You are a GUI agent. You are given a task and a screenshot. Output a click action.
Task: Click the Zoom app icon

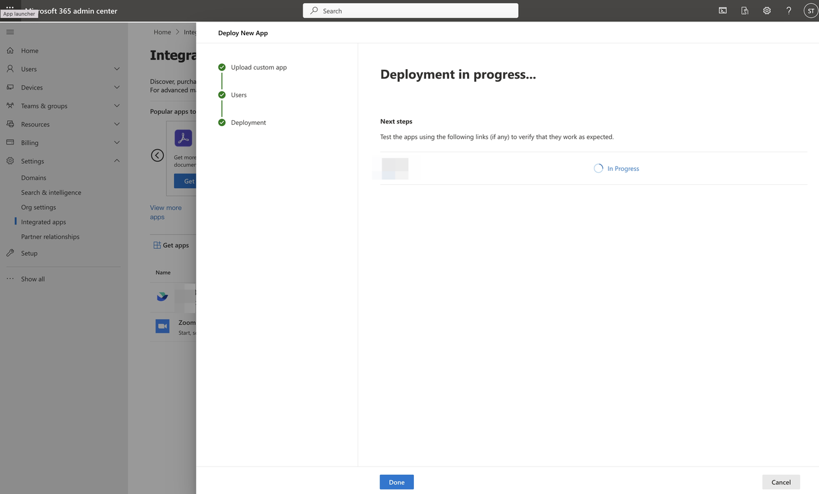click(163, 326)
